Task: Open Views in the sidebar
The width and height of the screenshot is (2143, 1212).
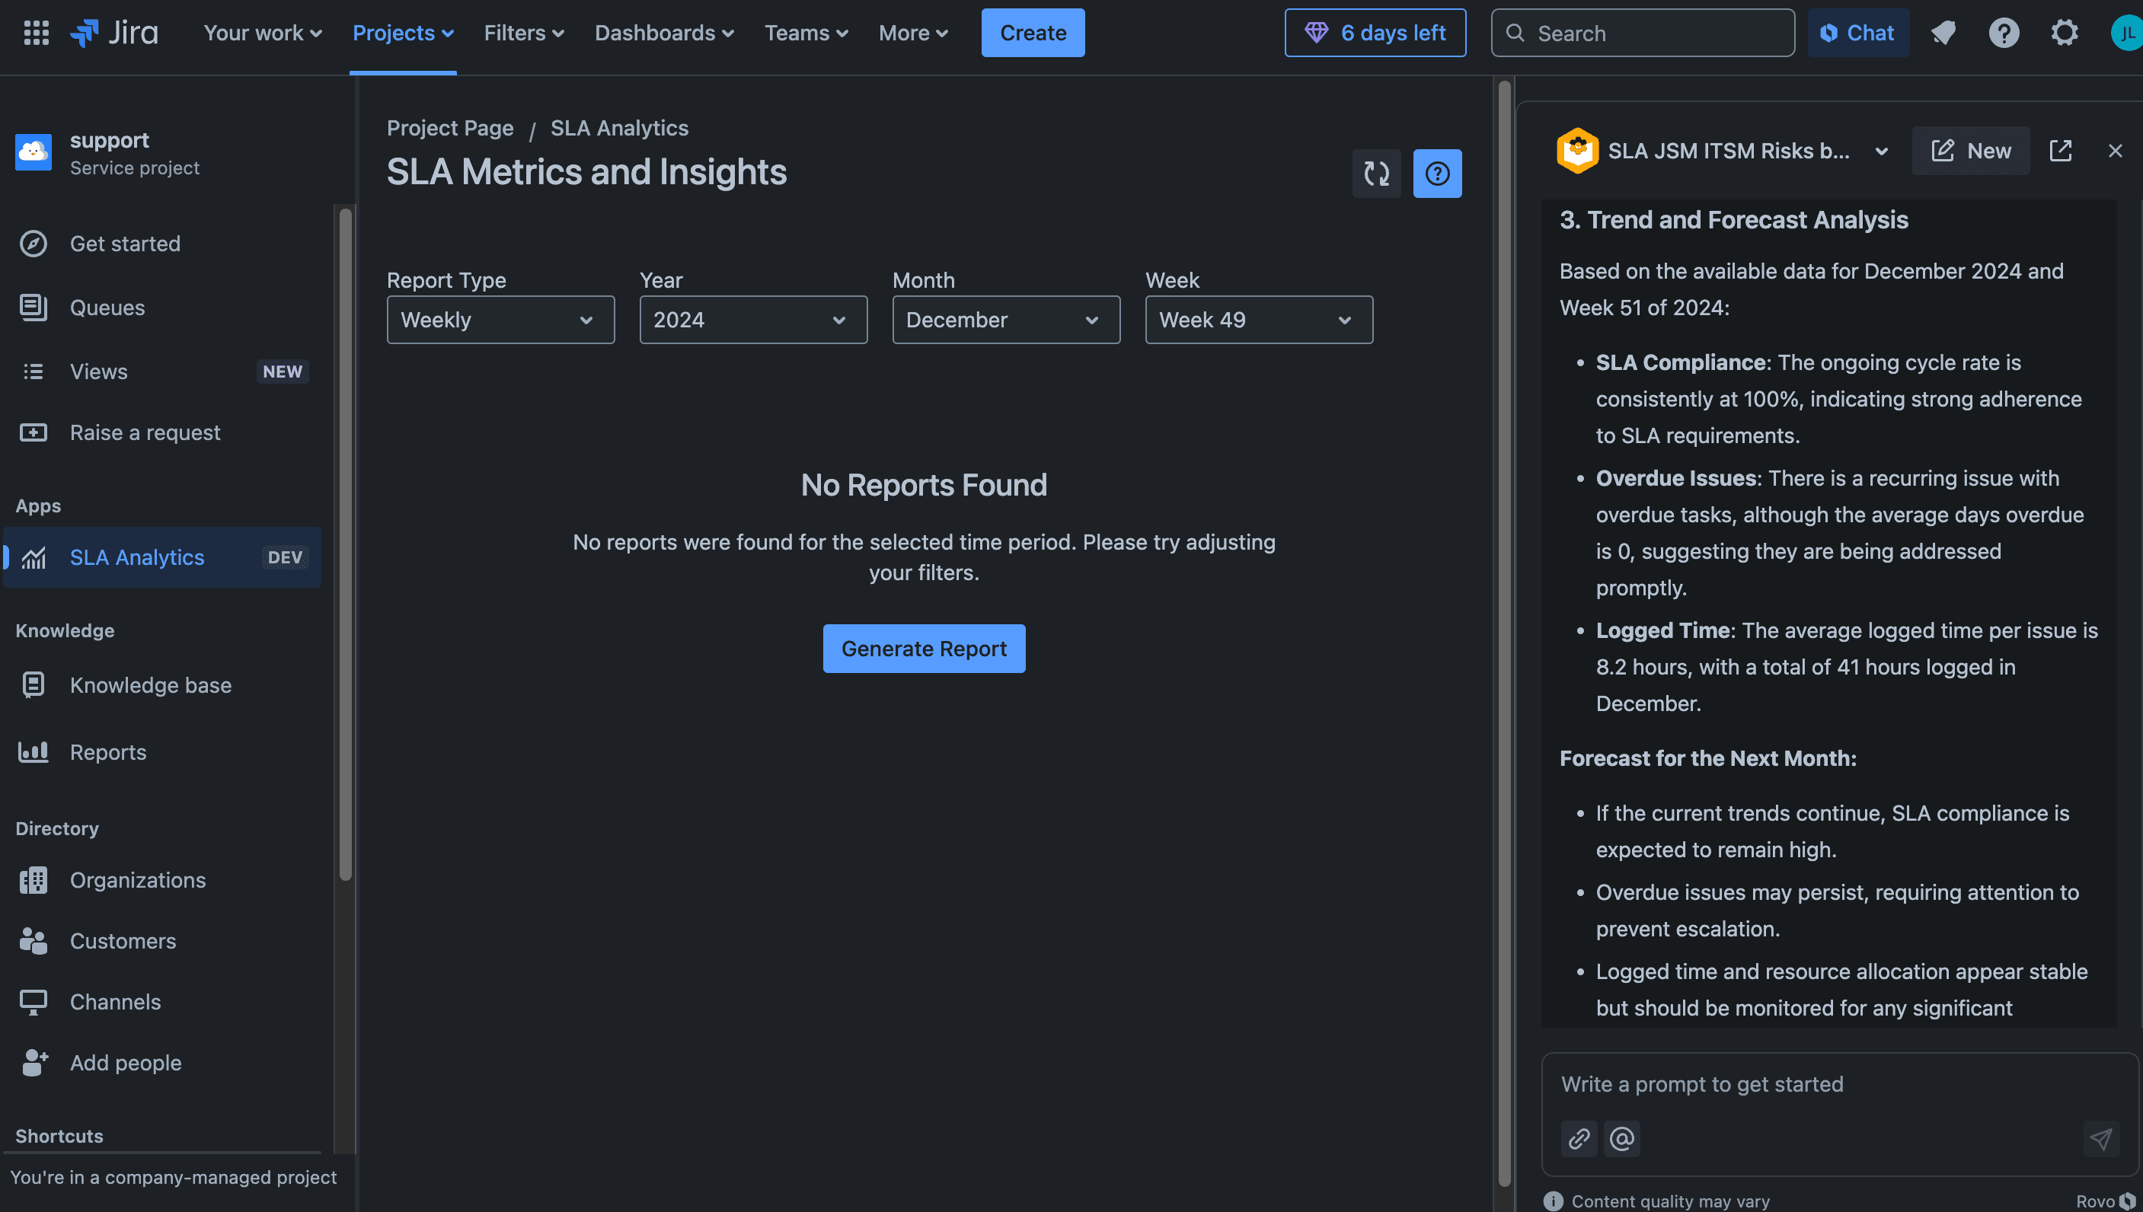Action: coord(162,372)
